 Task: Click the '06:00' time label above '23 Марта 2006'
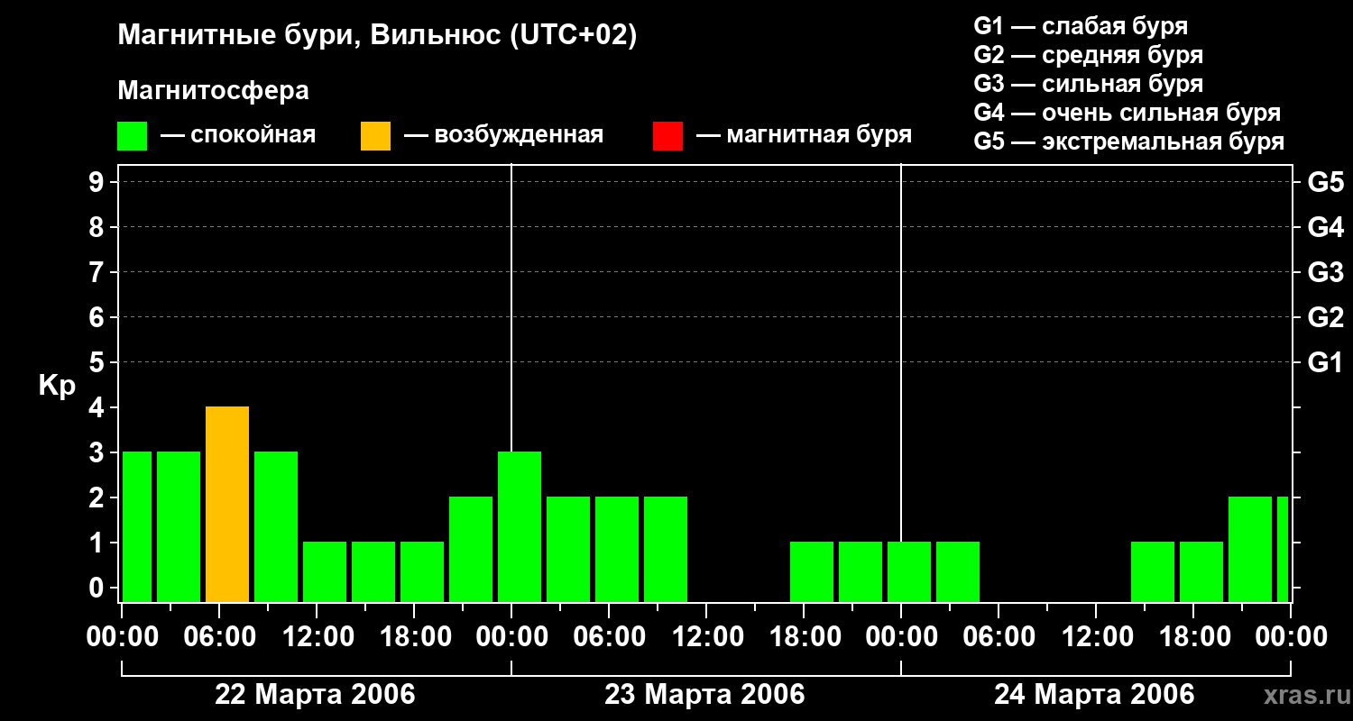(x=609, y=636)
